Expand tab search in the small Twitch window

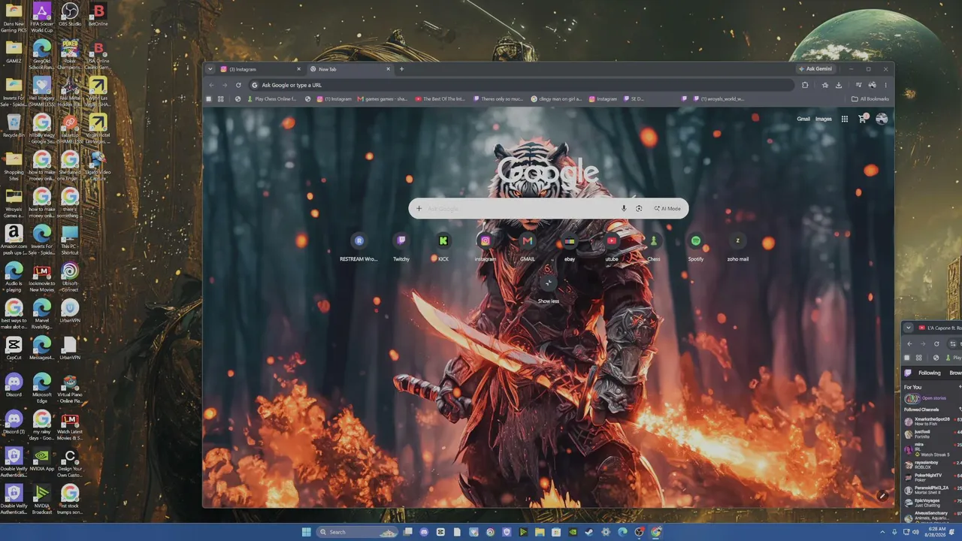(x=908, y=328)
